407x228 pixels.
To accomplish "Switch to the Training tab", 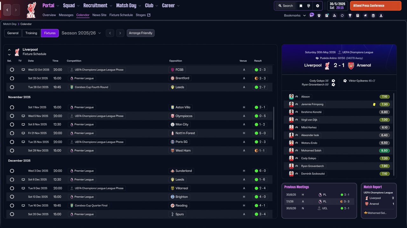I will (31, 33).
